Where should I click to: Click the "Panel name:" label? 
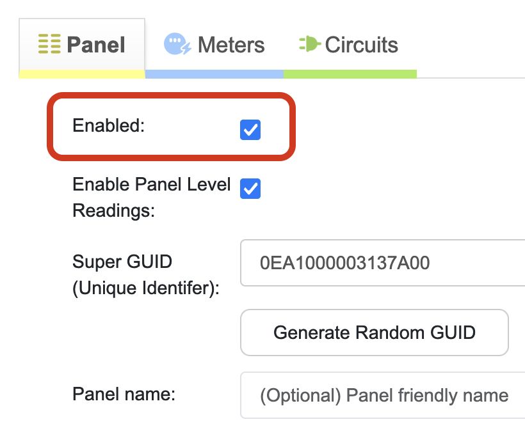pos(124,394)
